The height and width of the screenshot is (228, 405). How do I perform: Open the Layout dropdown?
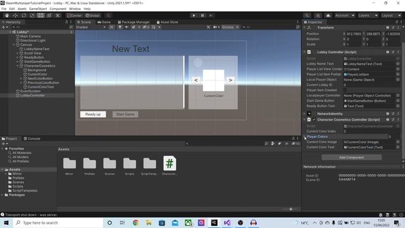(391, 15)
